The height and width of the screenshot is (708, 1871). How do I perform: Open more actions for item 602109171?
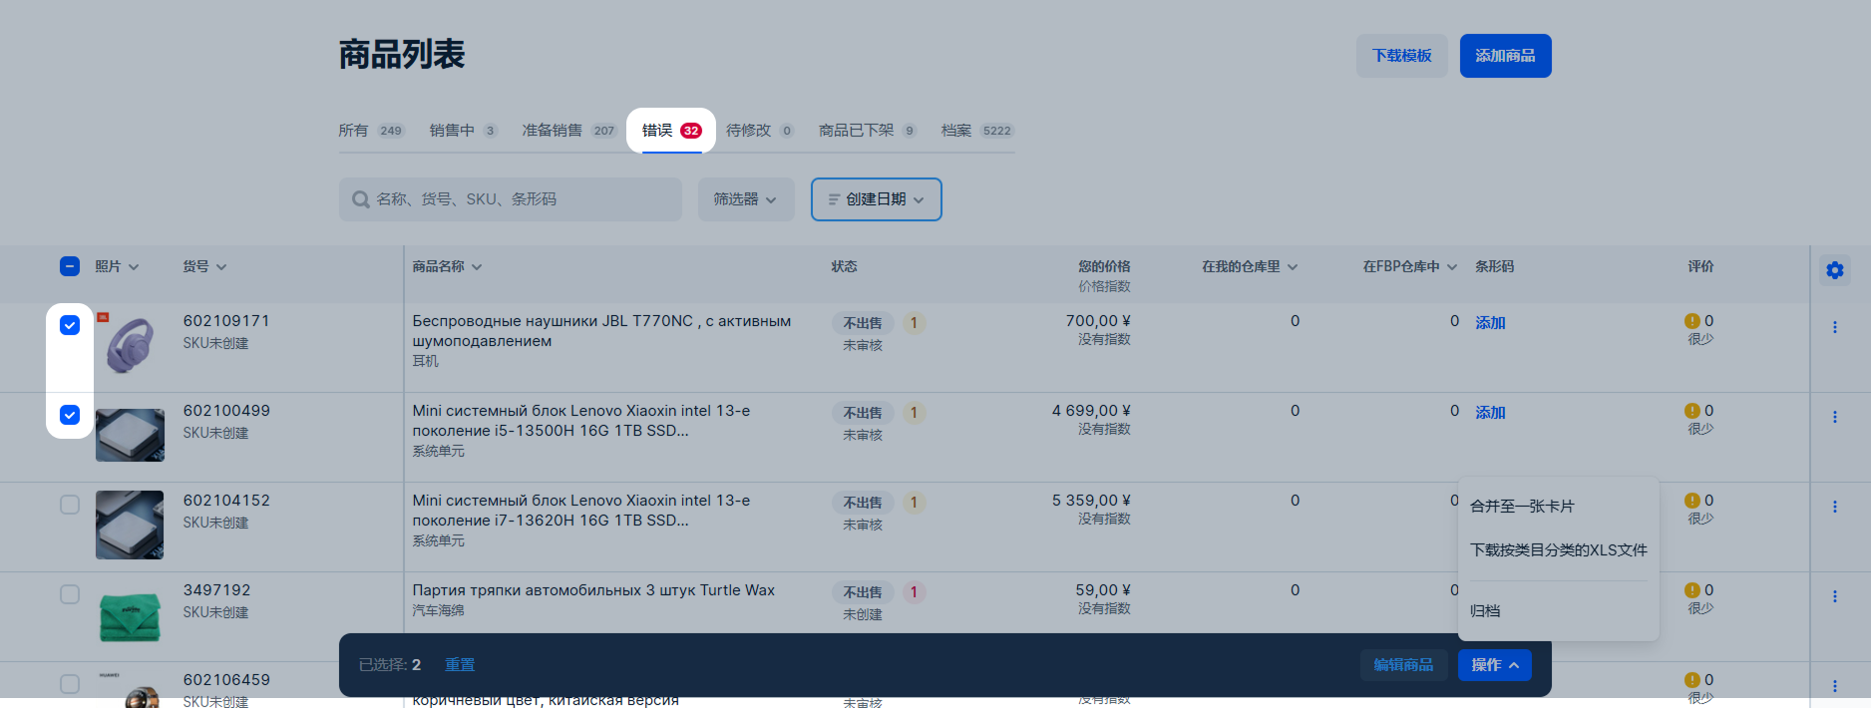(x=1834, y=327)
